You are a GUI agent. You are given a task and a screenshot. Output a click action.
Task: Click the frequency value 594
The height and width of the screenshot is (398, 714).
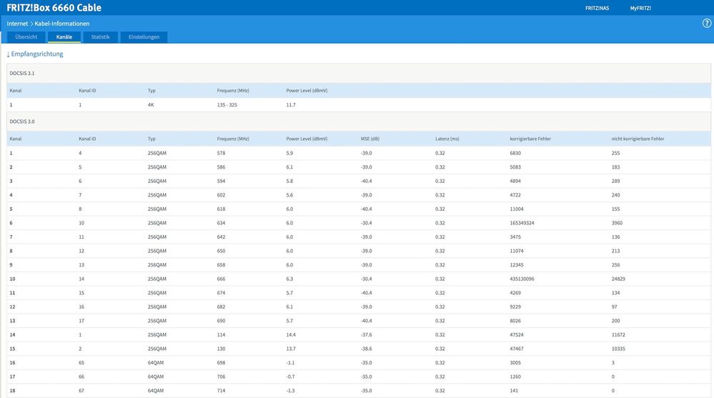[222, 181]
